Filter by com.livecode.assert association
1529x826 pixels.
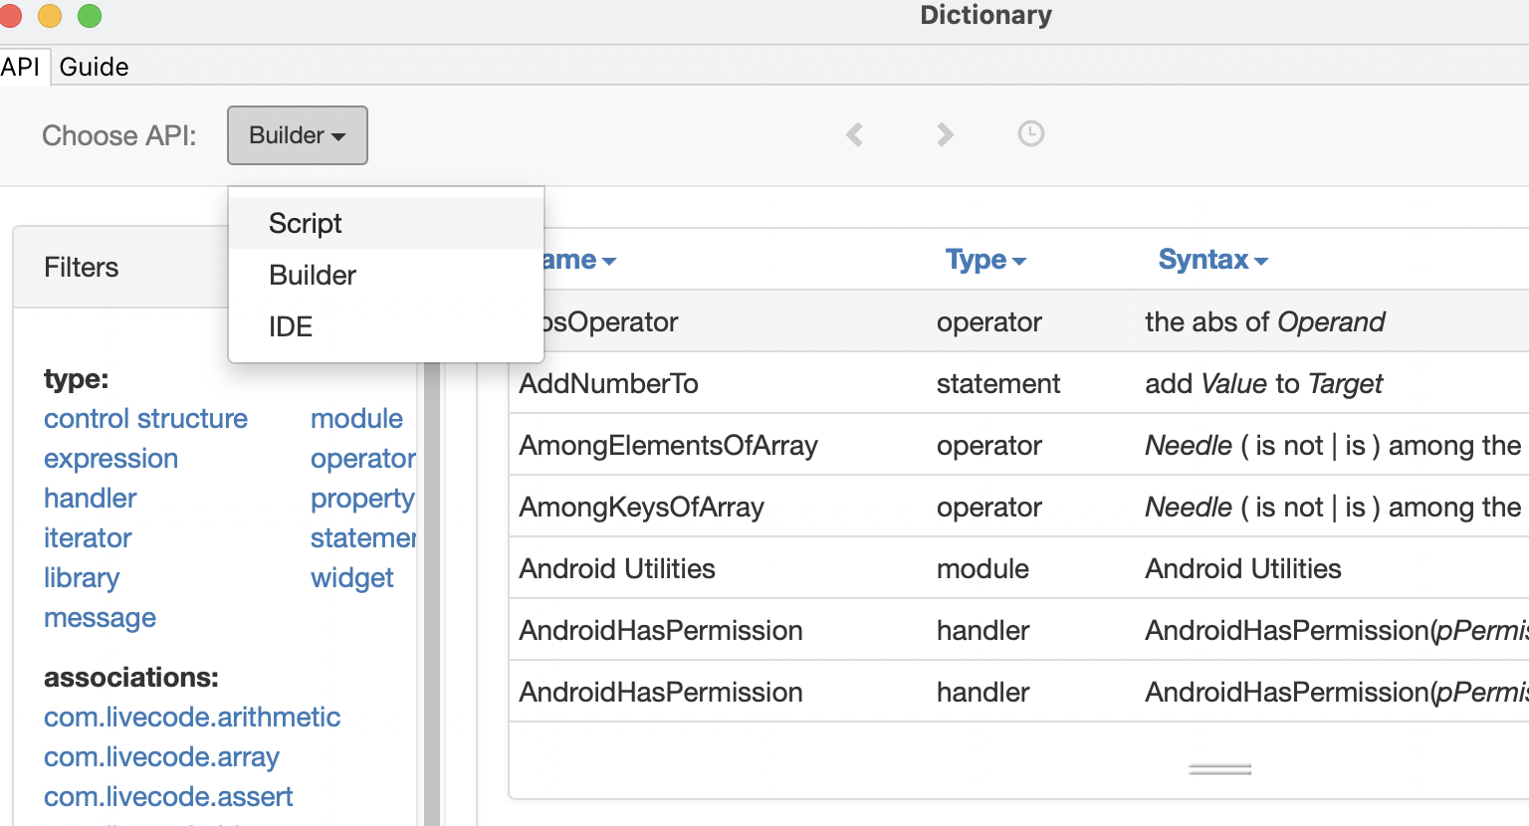tap(168, 797)
